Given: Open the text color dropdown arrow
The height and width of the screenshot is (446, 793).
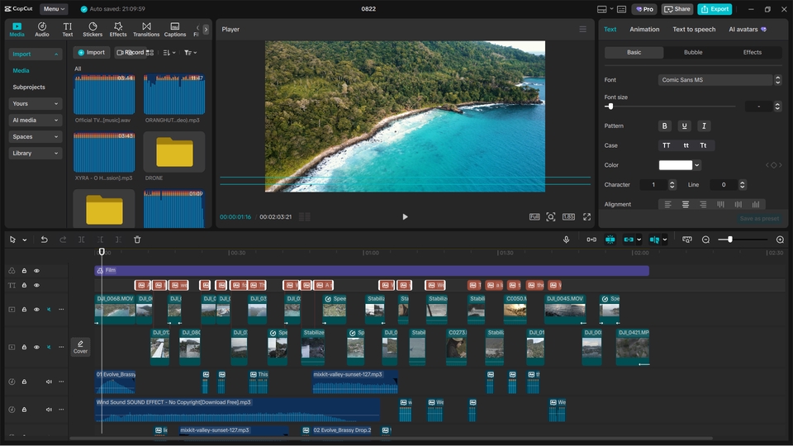Looking at the screenshot, I should [x=697, y=165].
